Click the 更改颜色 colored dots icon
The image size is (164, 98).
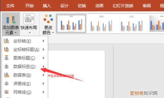[48, 19]
